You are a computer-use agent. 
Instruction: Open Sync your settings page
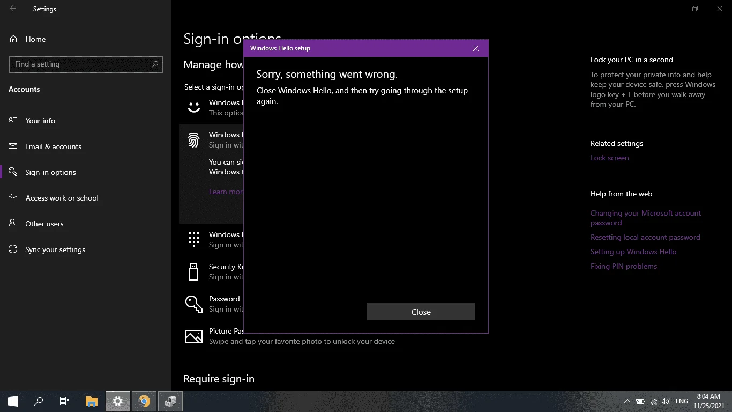(86, 249)
